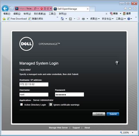This screenshot has width=139, height=136.
Task: Open the Free Download favorites link
Action: [x=17, y=19]
